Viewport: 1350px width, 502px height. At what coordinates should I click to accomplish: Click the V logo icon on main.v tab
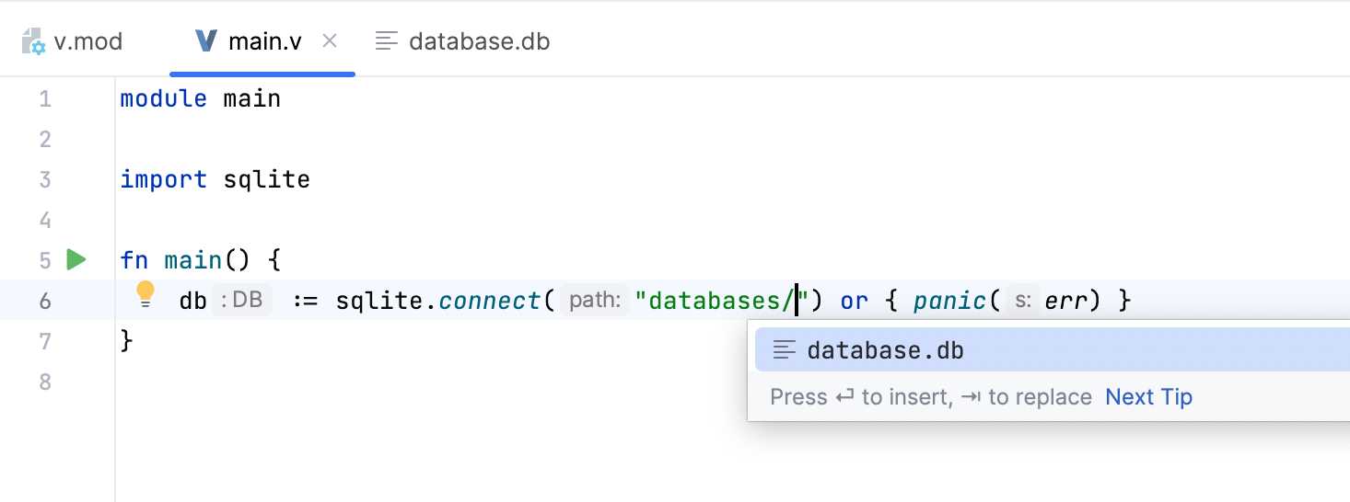[x=207, y=41]
